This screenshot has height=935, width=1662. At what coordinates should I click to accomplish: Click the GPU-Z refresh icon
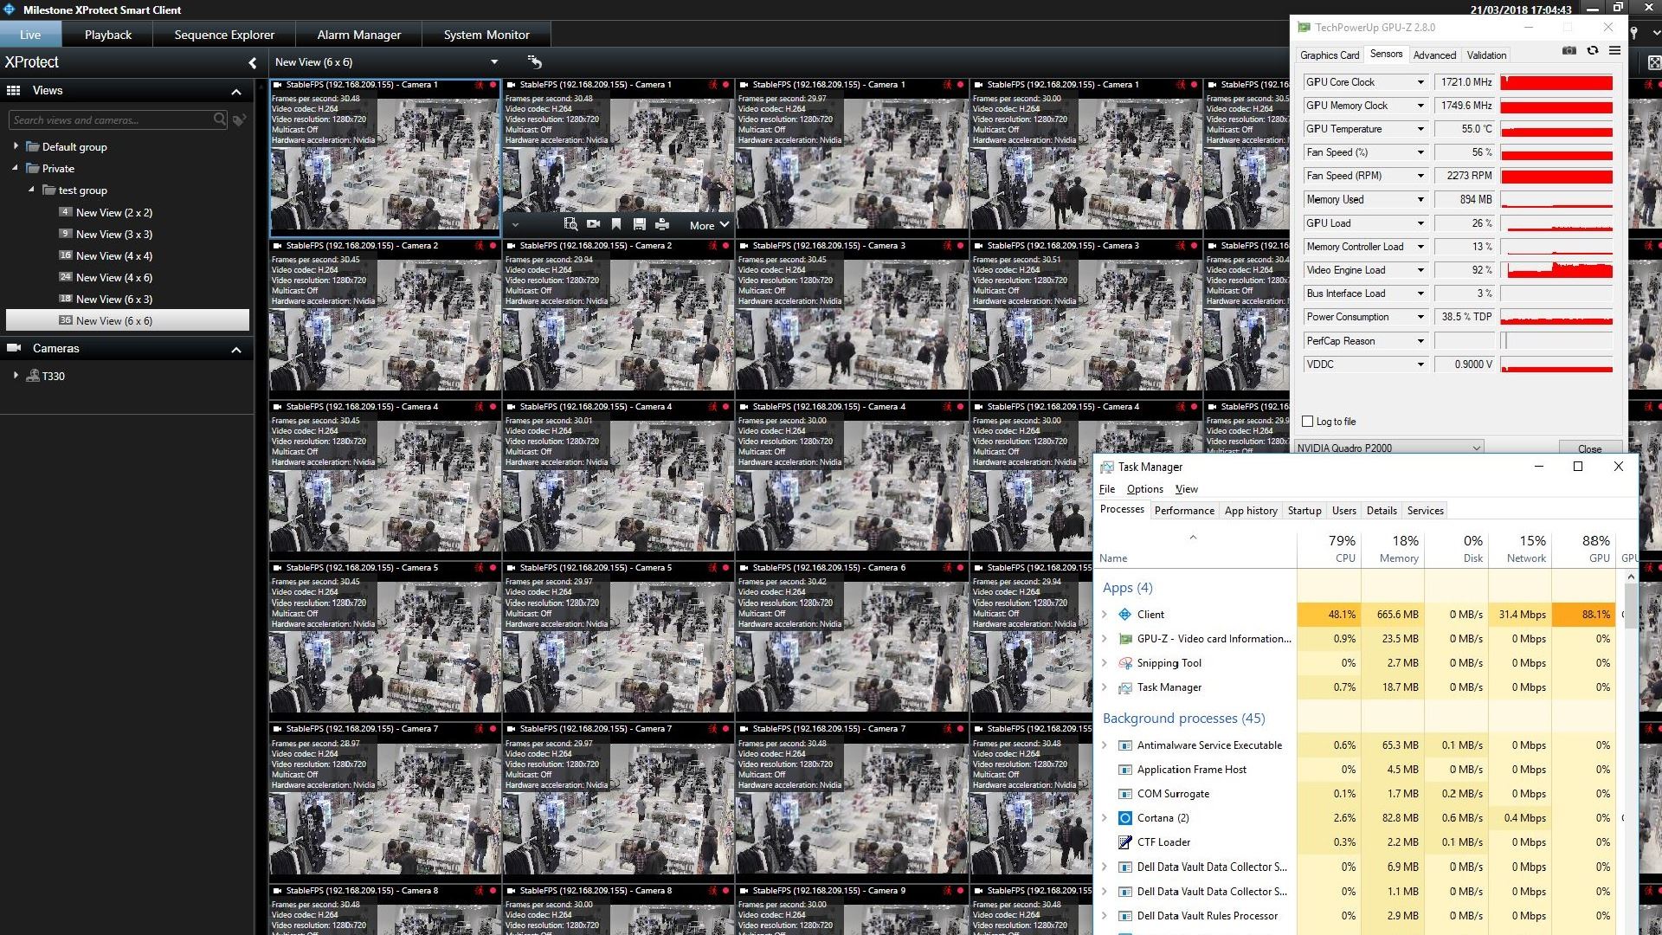coord(1592,51)
